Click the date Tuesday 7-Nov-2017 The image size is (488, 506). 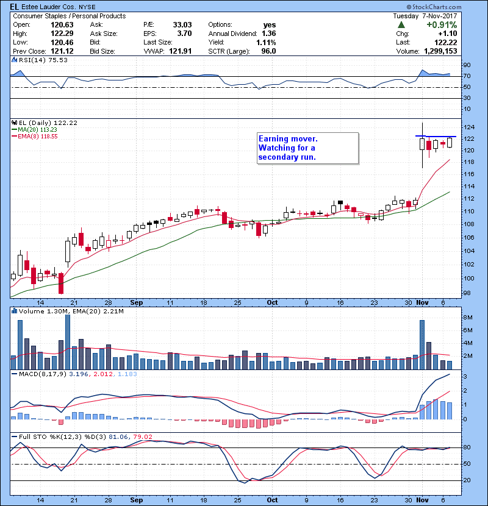tap(425, 16)
